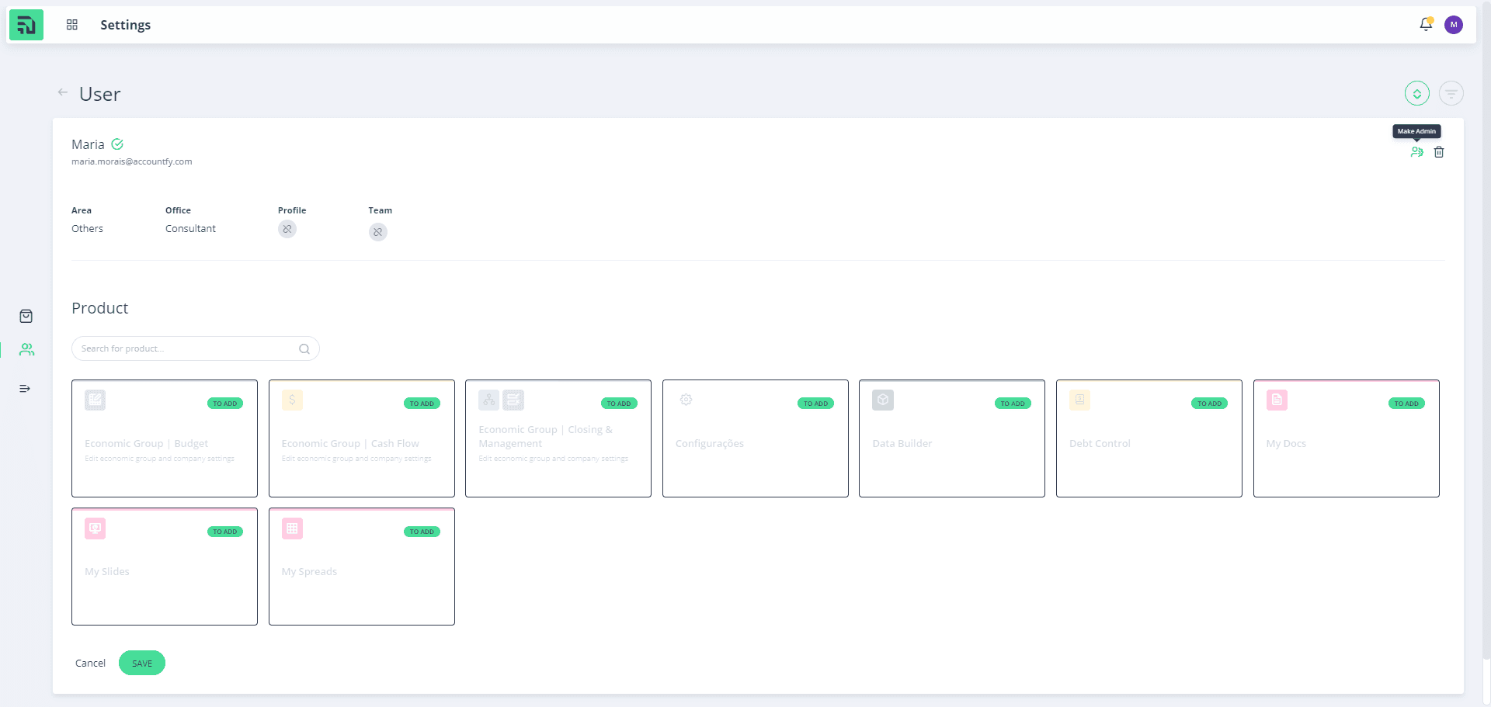This screenshot has height=707, width=1491.
Task: Click the Settings header title
Action: 126,25
